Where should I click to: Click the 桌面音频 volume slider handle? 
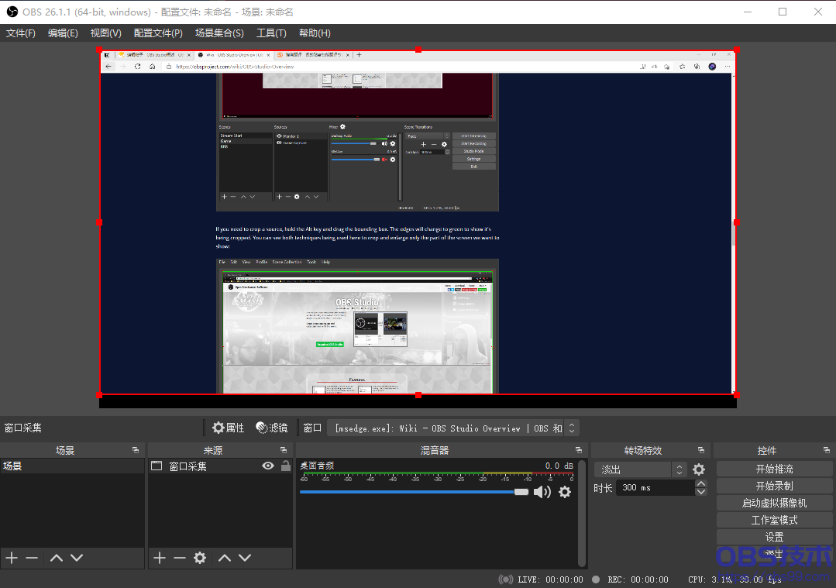521,492
